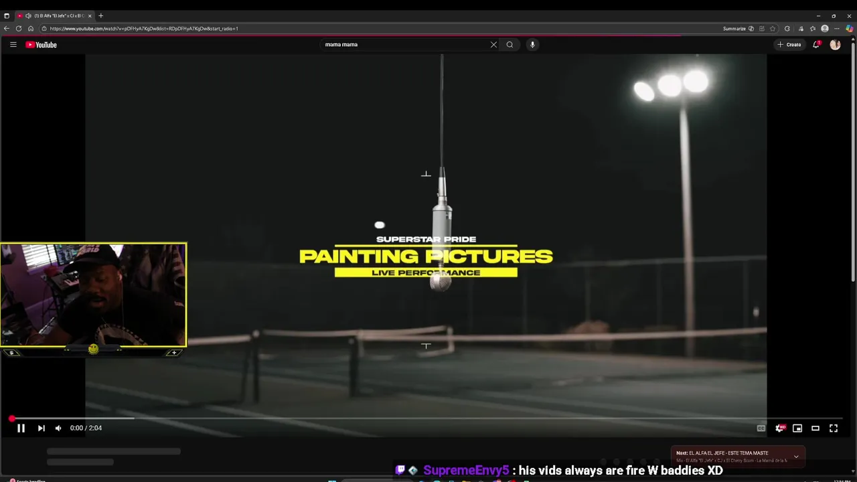The image size is (857, 482).
Task: Open browser Settings and more menu
Action: pyautogui.click(x=837, y=29)
